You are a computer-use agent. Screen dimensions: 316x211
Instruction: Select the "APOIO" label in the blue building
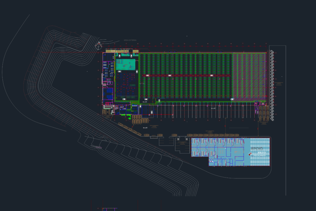256,149
